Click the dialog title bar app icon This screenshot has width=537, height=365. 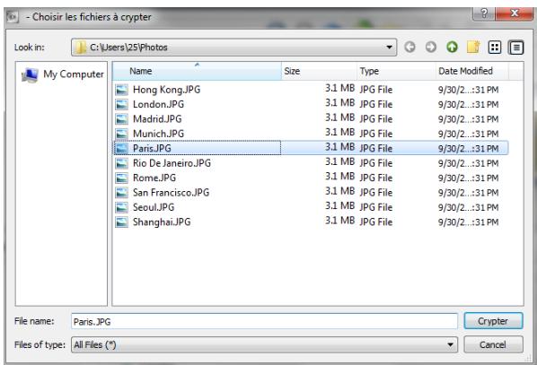[x=13, y=16]
